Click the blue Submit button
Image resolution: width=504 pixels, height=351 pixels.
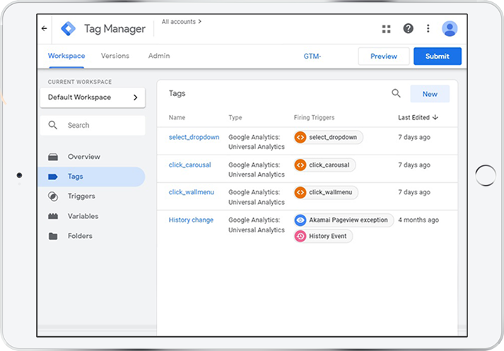tap(438, 56)
